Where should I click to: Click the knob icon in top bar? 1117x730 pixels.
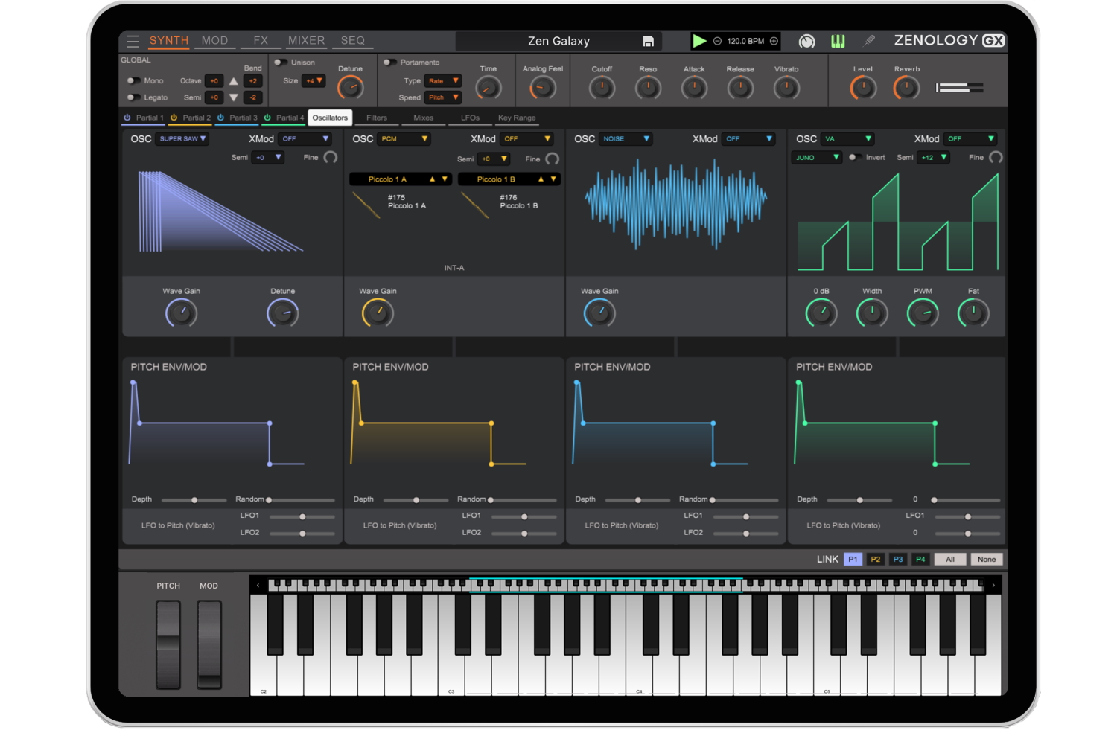tap(806, 42)
